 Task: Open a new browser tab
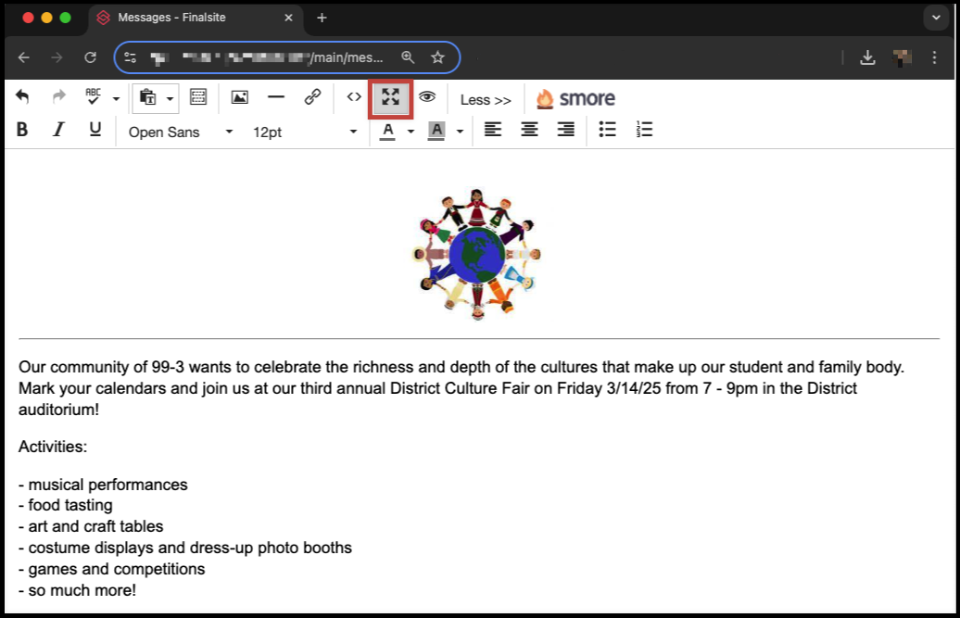(322, 18)
